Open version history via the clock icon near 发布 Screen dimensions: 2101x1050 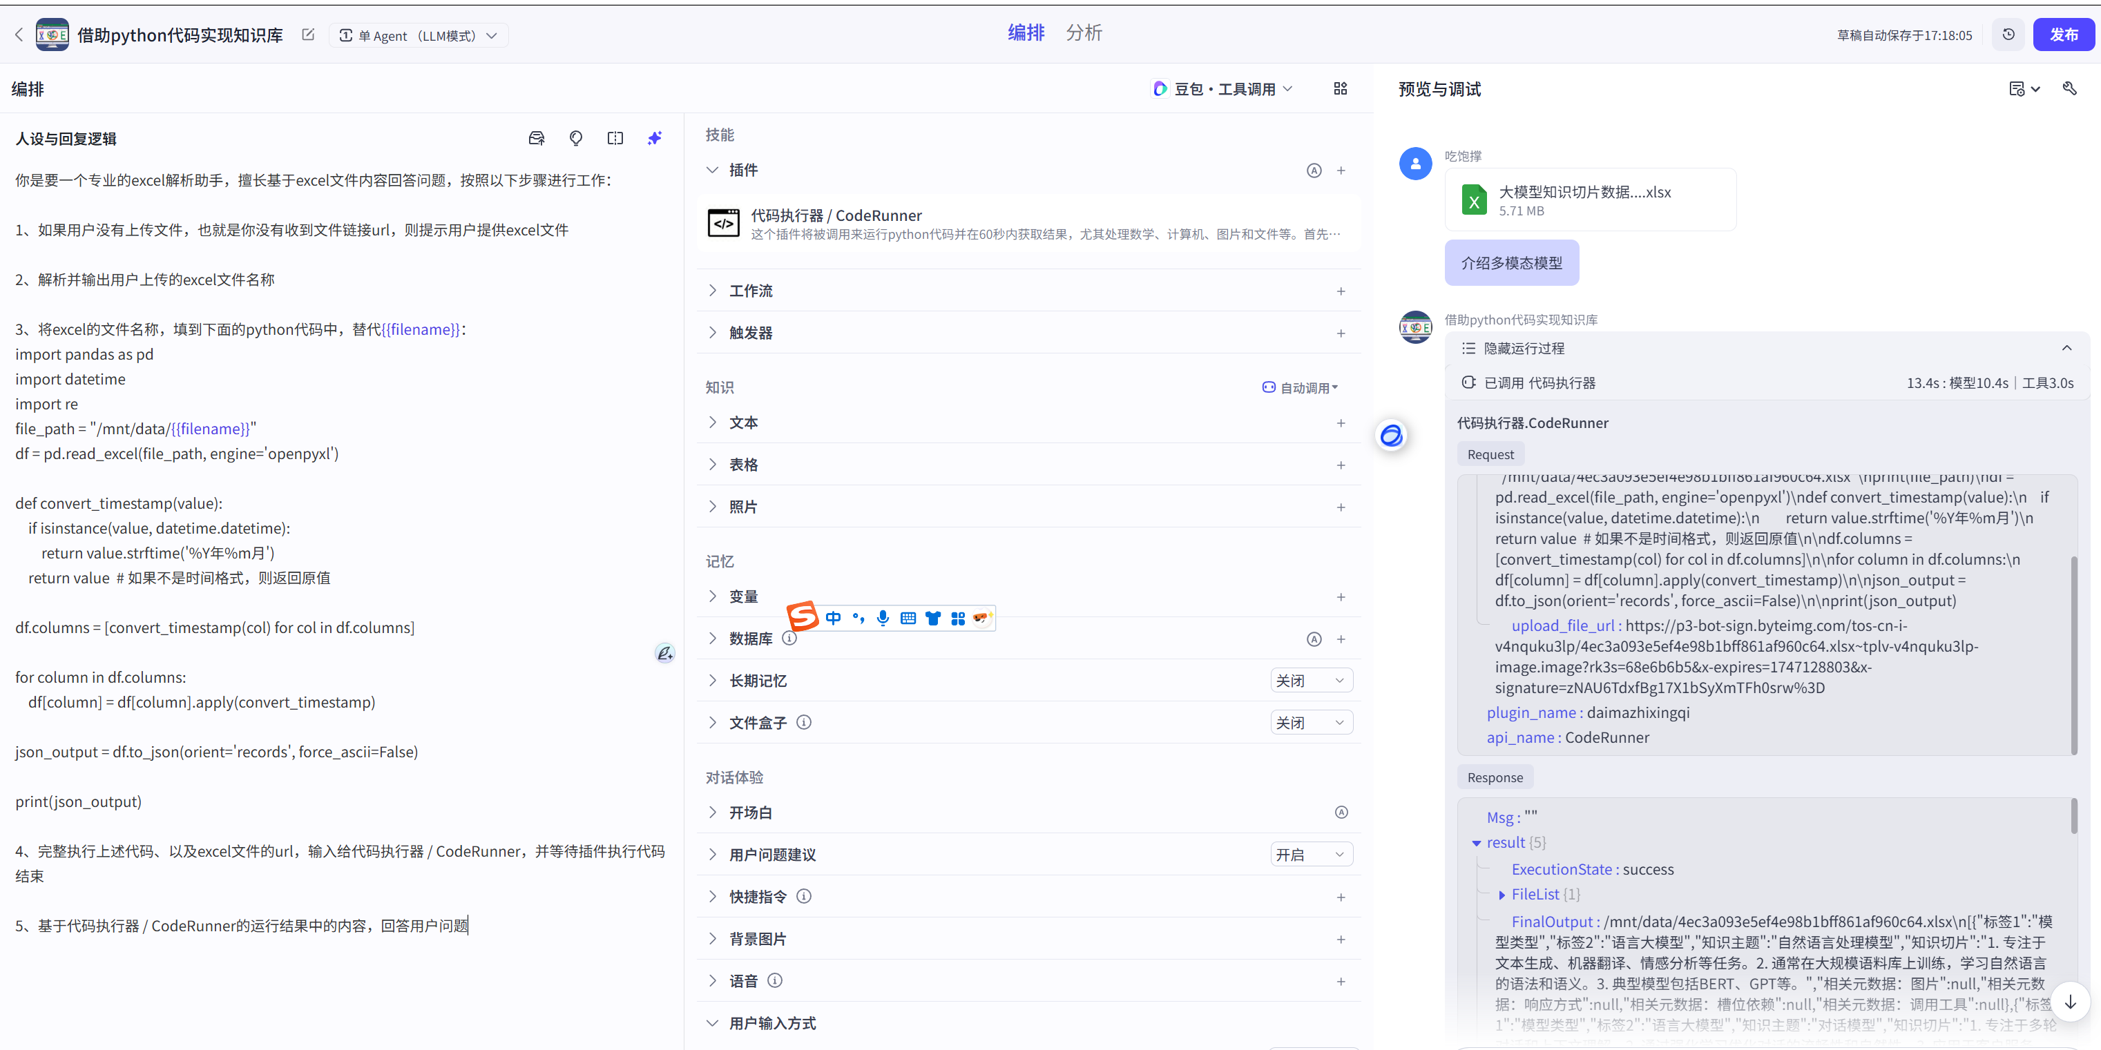tap(2008, 35)
